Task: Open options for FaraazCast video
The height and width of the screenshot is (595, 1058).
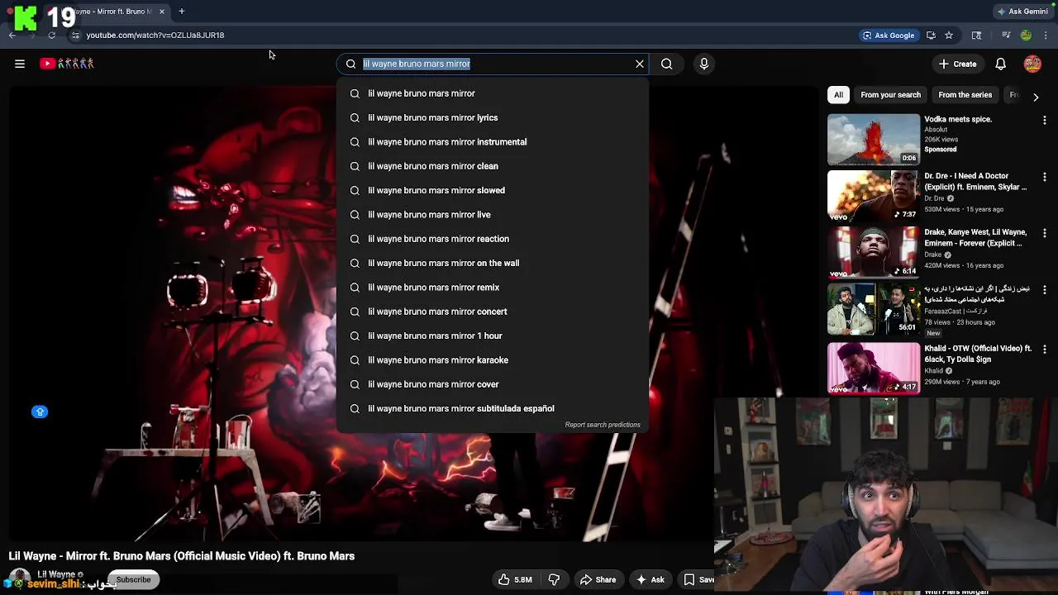Action: pyautogui.click(x=1045, y=290)
